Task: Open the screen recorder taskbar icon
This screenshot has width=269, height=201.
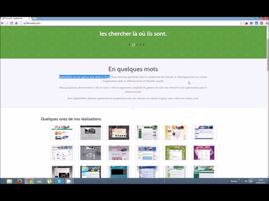Action: (x=69, y=181)
